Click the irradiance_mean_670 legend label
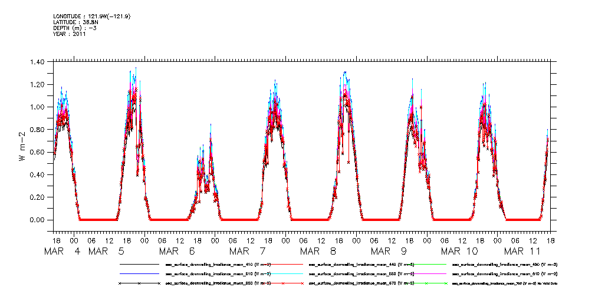The image size is (595, 297). coord(361,283)
